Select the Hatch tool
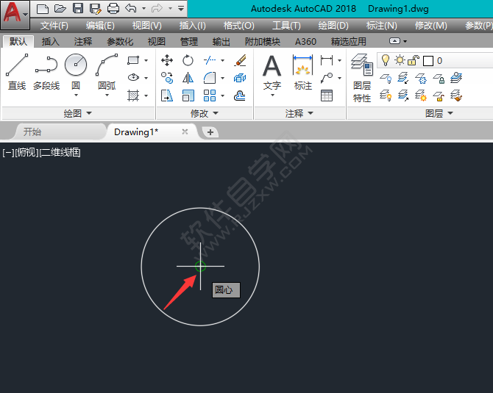Image resolution: width=493 pixels, height=393 pixels. click(x=133, y=95)
